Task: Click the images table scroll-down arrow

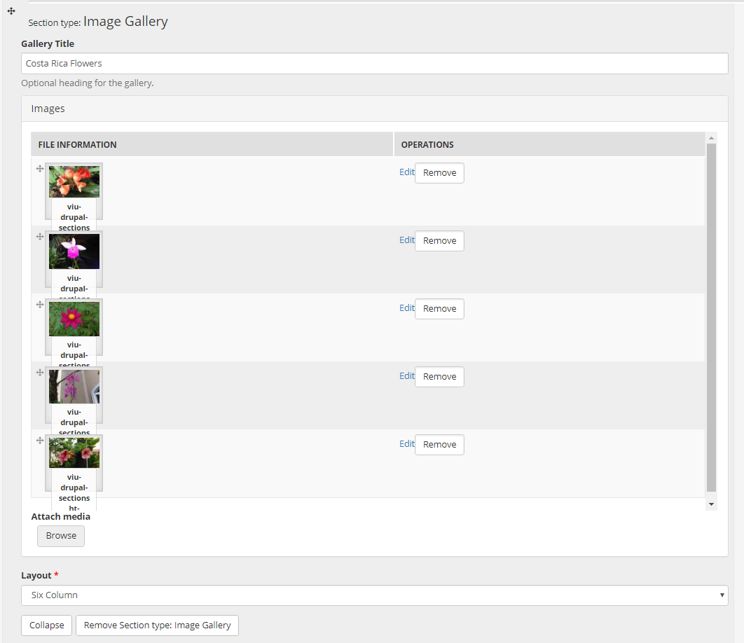Action: click(x=711, y=504)
